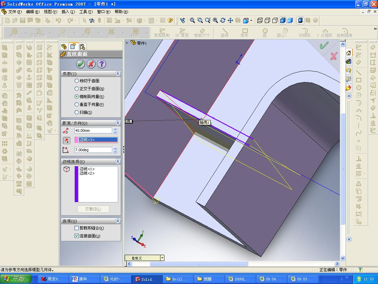Open the ConfigurationManager tab
This screenshot has height=284, width=378.
point(82,46)
